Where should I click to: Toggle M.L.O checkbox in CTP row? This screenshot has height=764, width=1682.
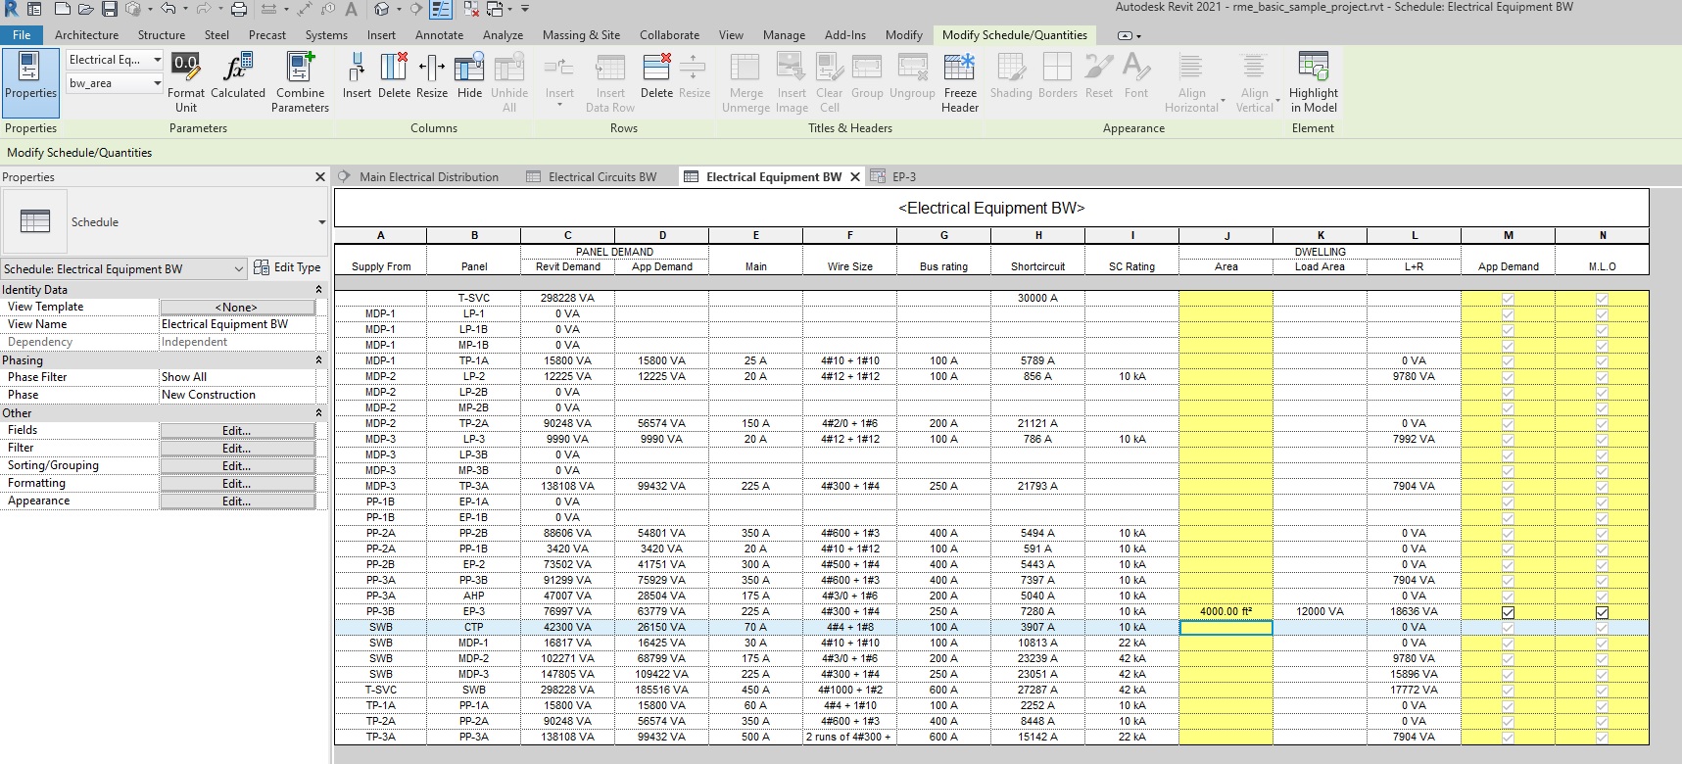click(1602, 628)
